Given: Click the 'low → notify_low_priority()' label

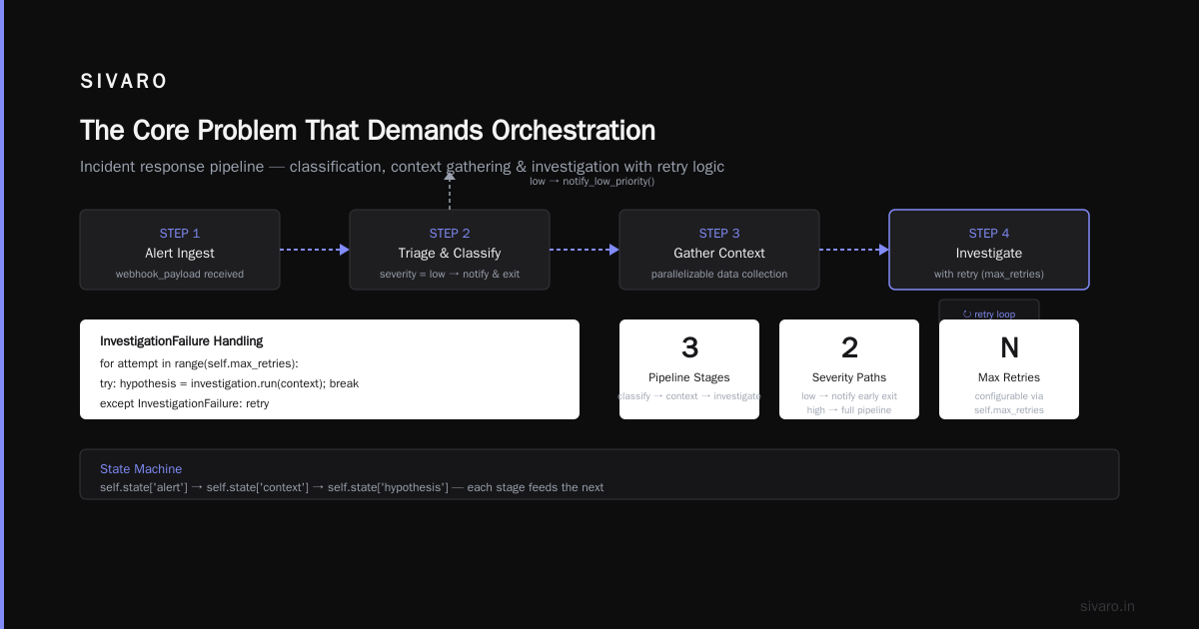Looking at the screenshot, I should pyautogui.click(x=593, y=182).
